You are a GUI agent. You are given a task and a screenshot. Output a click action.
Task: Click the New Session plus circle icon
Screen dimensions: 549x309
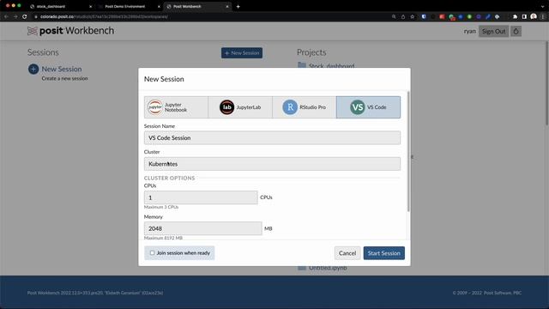pos(33,69)
